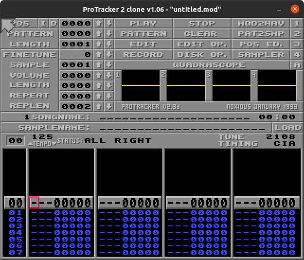Decrease song LENGTH with down arrow
Screen dimensions: 304x260
109,44
